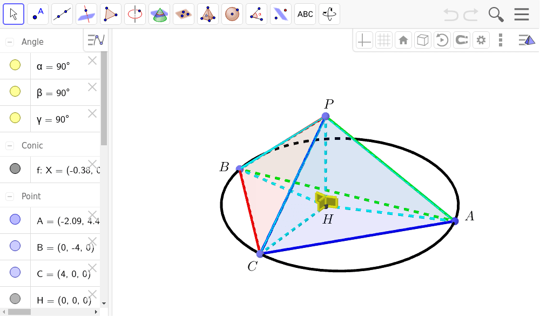540x317 pixels.
Task: Toggle the clipping box cube icon
Action: (x=423, y=41)
